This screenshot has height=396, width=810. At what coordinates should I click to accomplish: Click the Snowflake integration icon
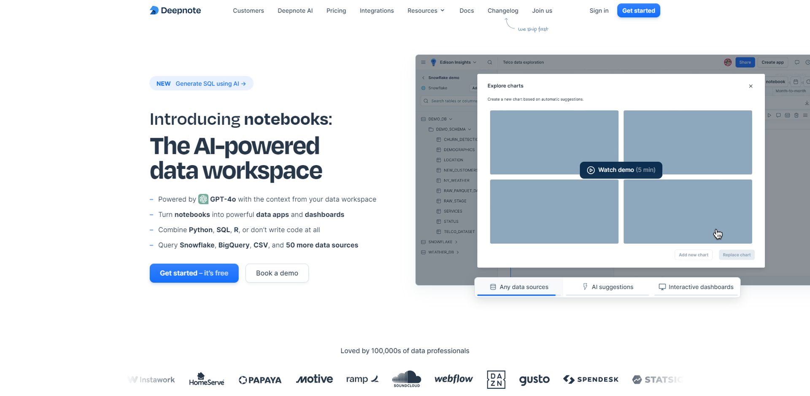point(423,88)
